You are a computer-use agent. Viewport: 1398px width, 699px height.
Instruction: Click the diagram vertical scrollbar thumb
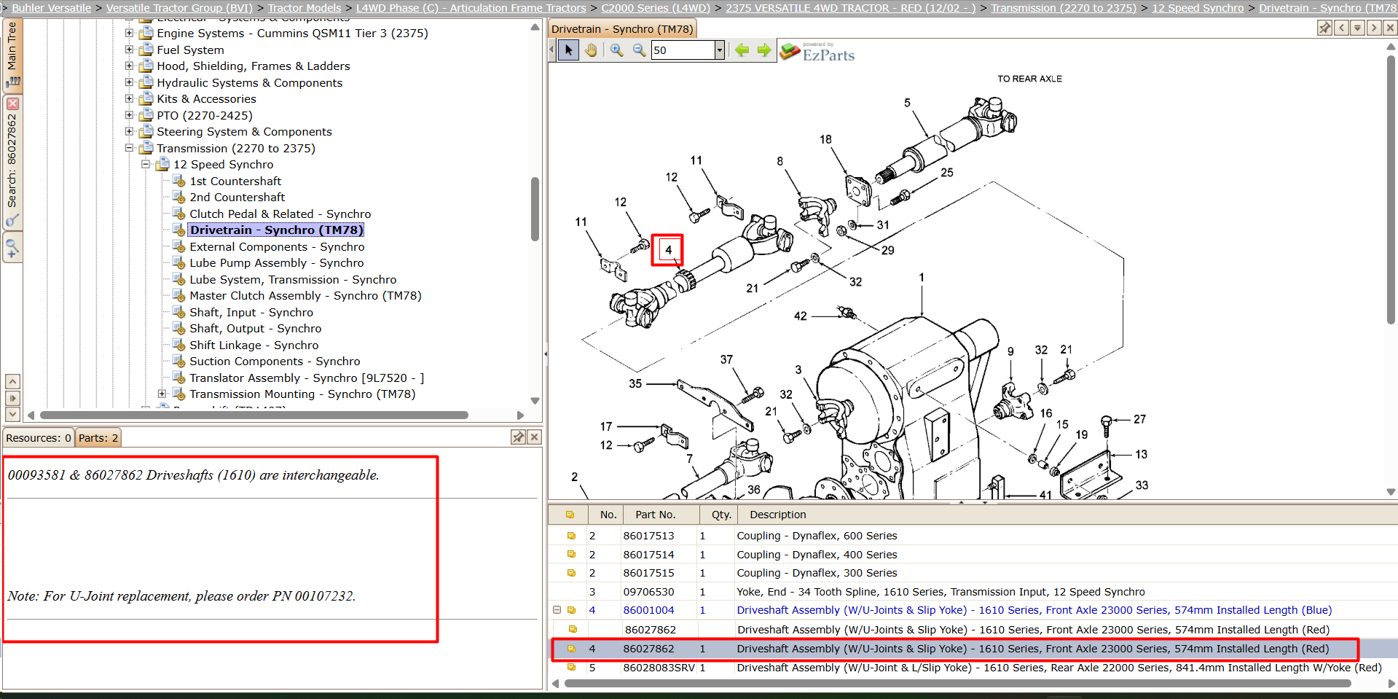(x=1391, y=190)
